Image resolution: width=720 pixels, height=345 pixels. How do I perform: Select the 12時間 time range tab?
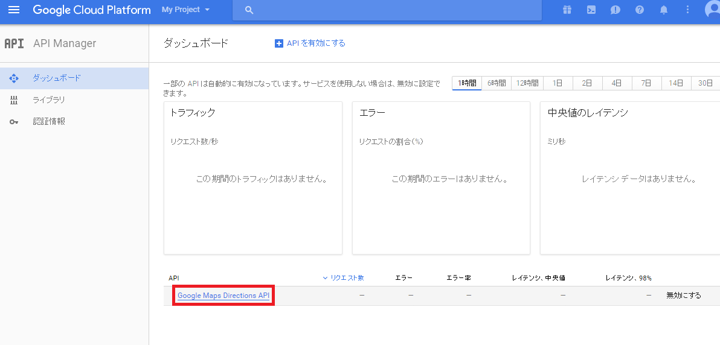coord(527,83)
